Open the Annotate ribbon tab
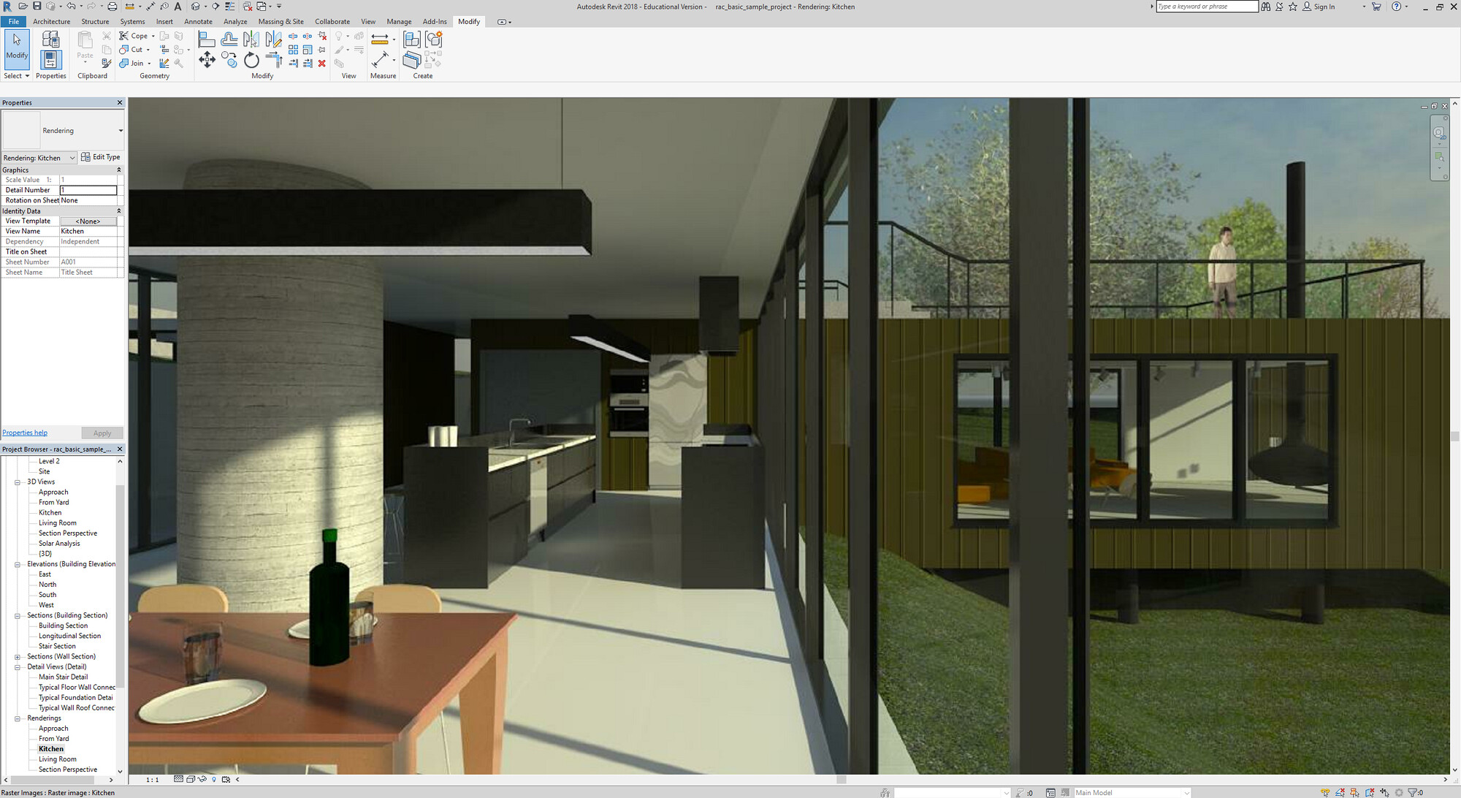1461x798 pixels. 198,21
